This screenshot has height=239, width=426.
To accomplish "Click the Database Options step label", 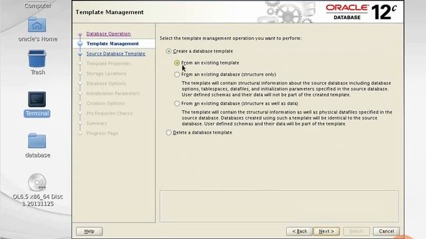I will [x=106, y=83].
